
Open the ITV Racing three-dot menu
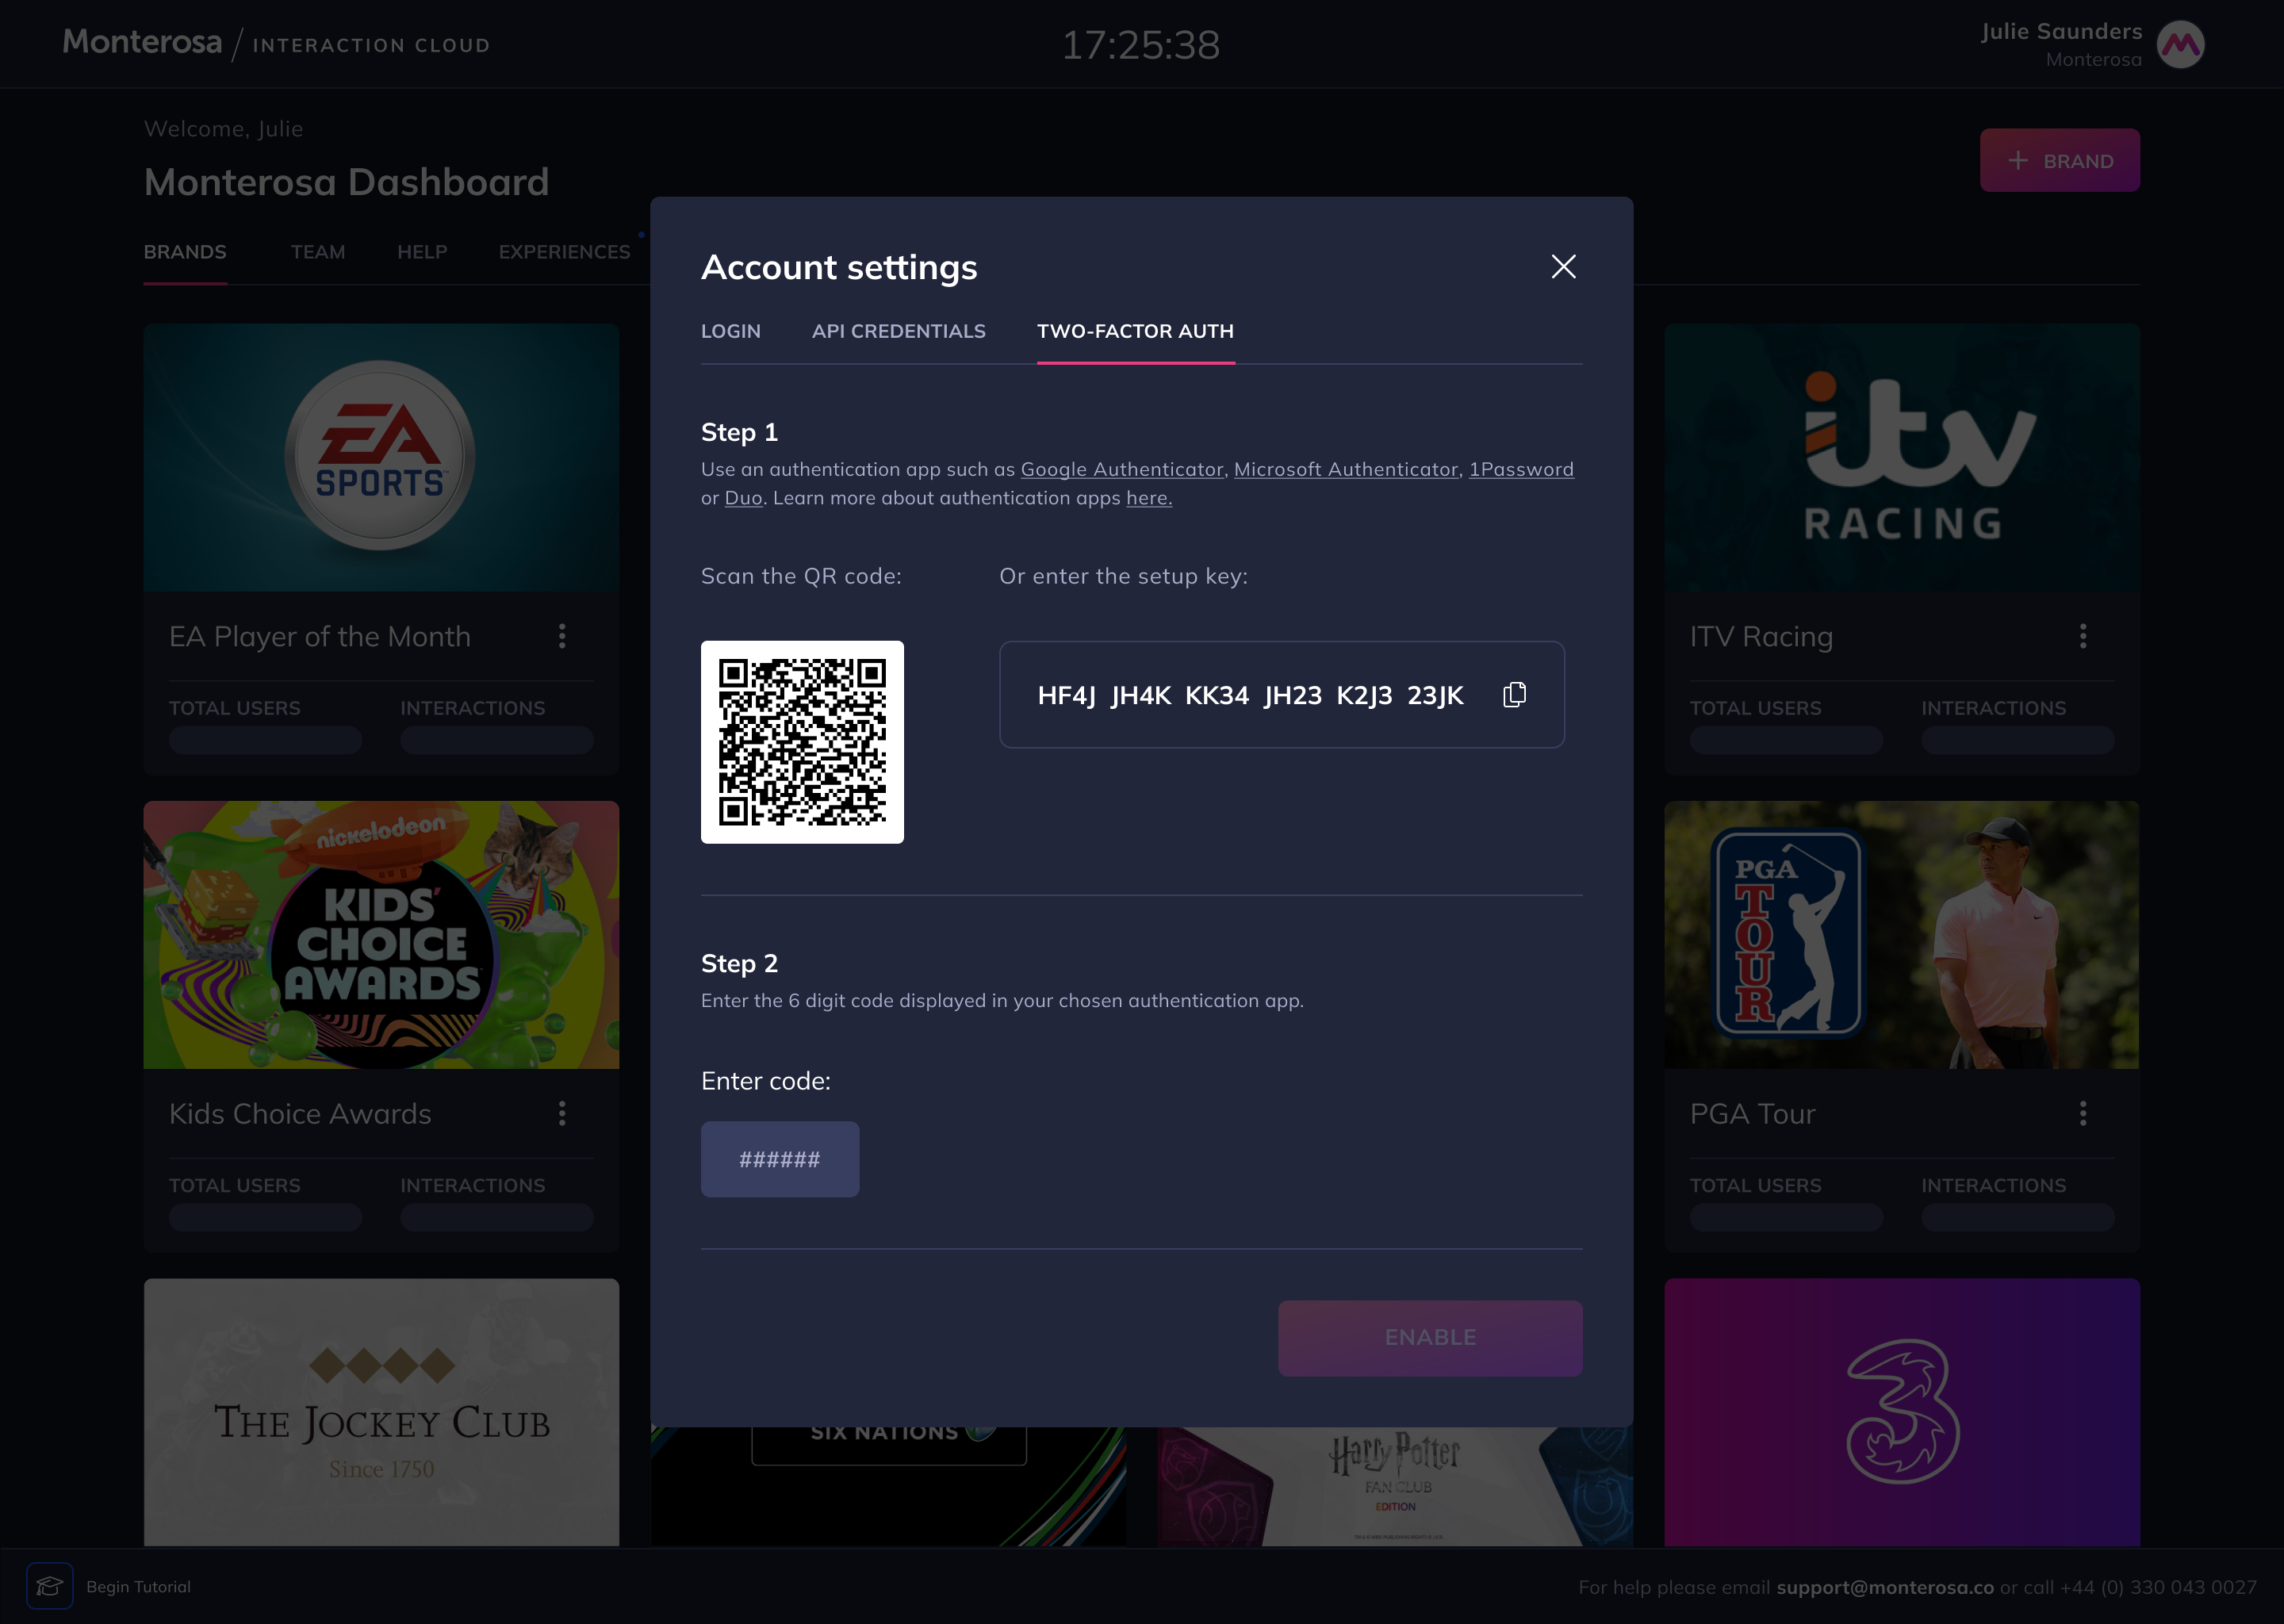[2083, 636]
